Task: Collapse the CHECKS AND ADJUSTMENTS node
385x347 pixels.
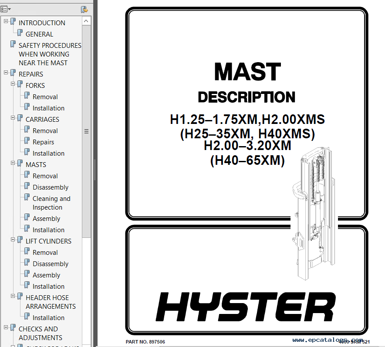Action: 6,327
